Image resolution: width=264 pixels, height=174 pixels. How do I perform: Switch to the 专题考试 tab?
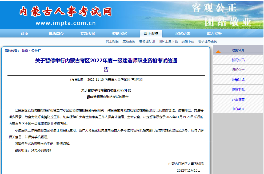pyautogui.click(x=88, y=34)
